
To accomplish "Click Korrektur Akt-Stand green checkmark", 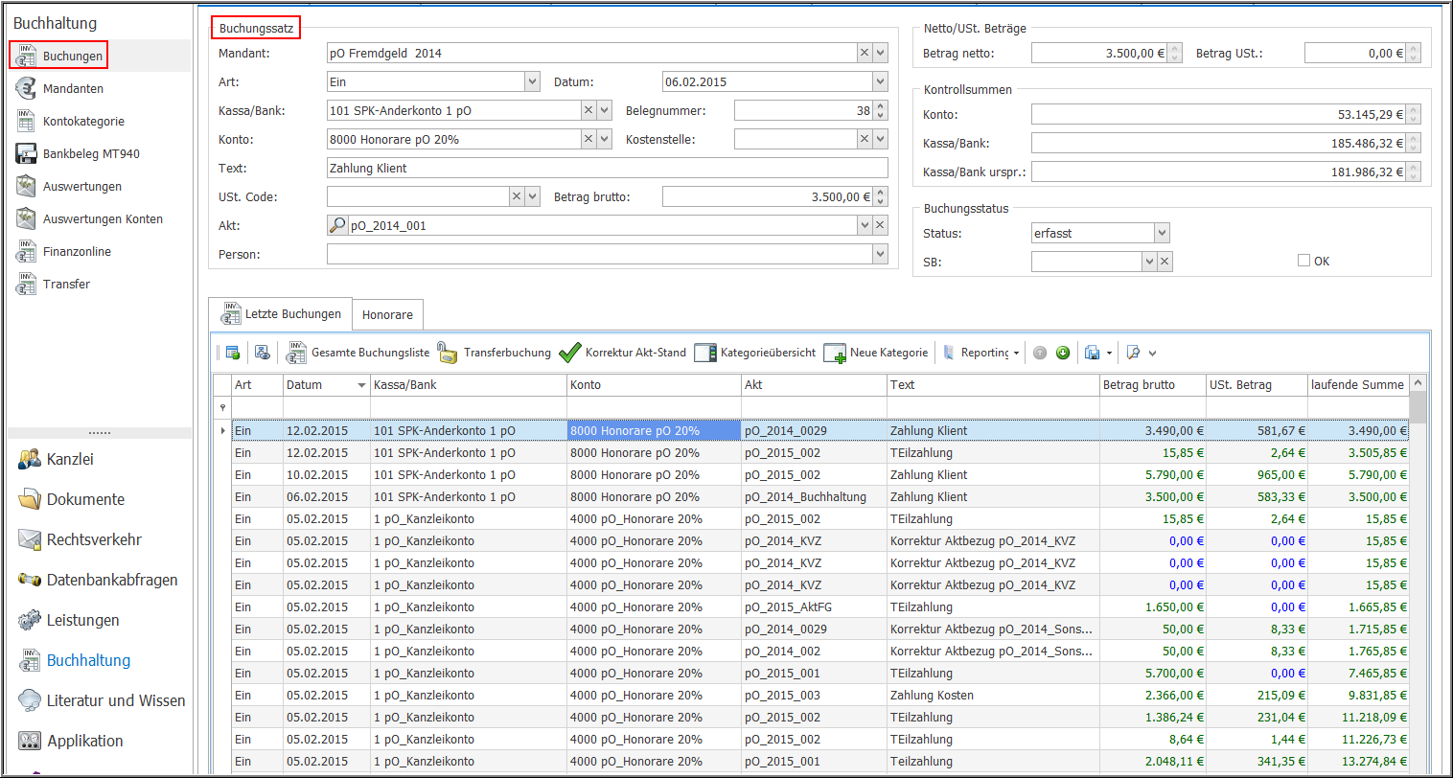I will (x=570, y=353).
